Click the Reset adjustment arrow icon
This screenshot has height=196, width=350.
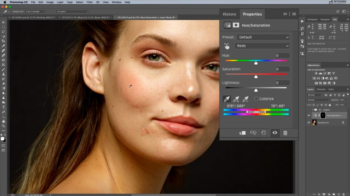click(x=264, y=133)
